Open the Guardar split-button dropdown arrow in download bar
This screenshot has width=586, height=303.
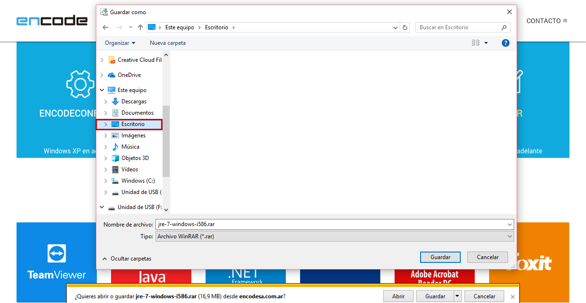click(457, 296)
